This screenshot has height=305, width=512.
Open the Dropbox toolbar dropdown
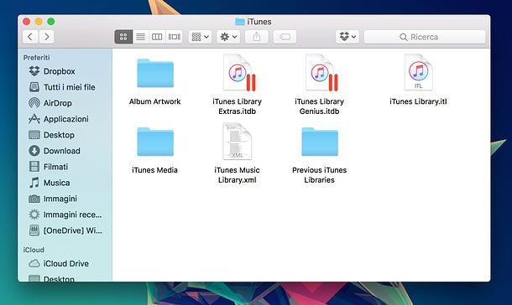click(x=347, y=37)
